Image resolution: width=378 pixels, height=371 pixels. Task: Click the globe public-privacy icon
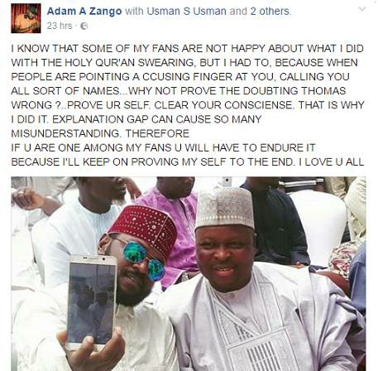pyautogui.click(x=84, y=26)
